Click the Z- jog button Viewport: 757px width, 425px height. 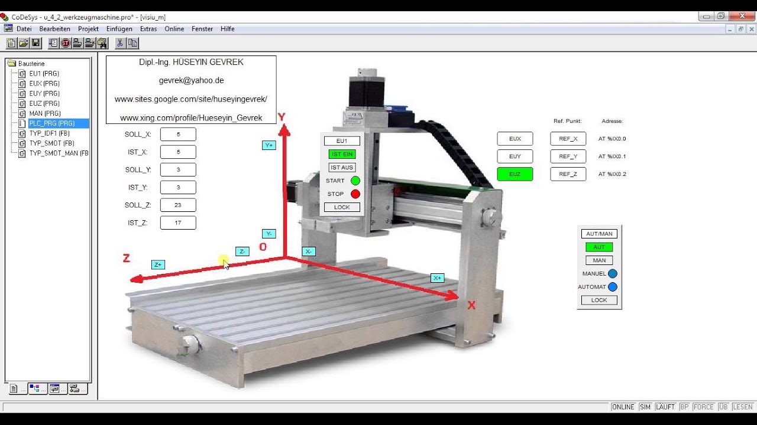(242, 251)
